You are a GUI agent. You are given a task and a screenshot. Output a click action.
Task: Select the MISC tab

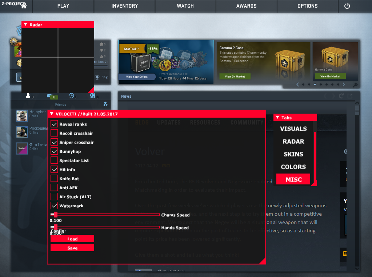[x=293, y=179]
